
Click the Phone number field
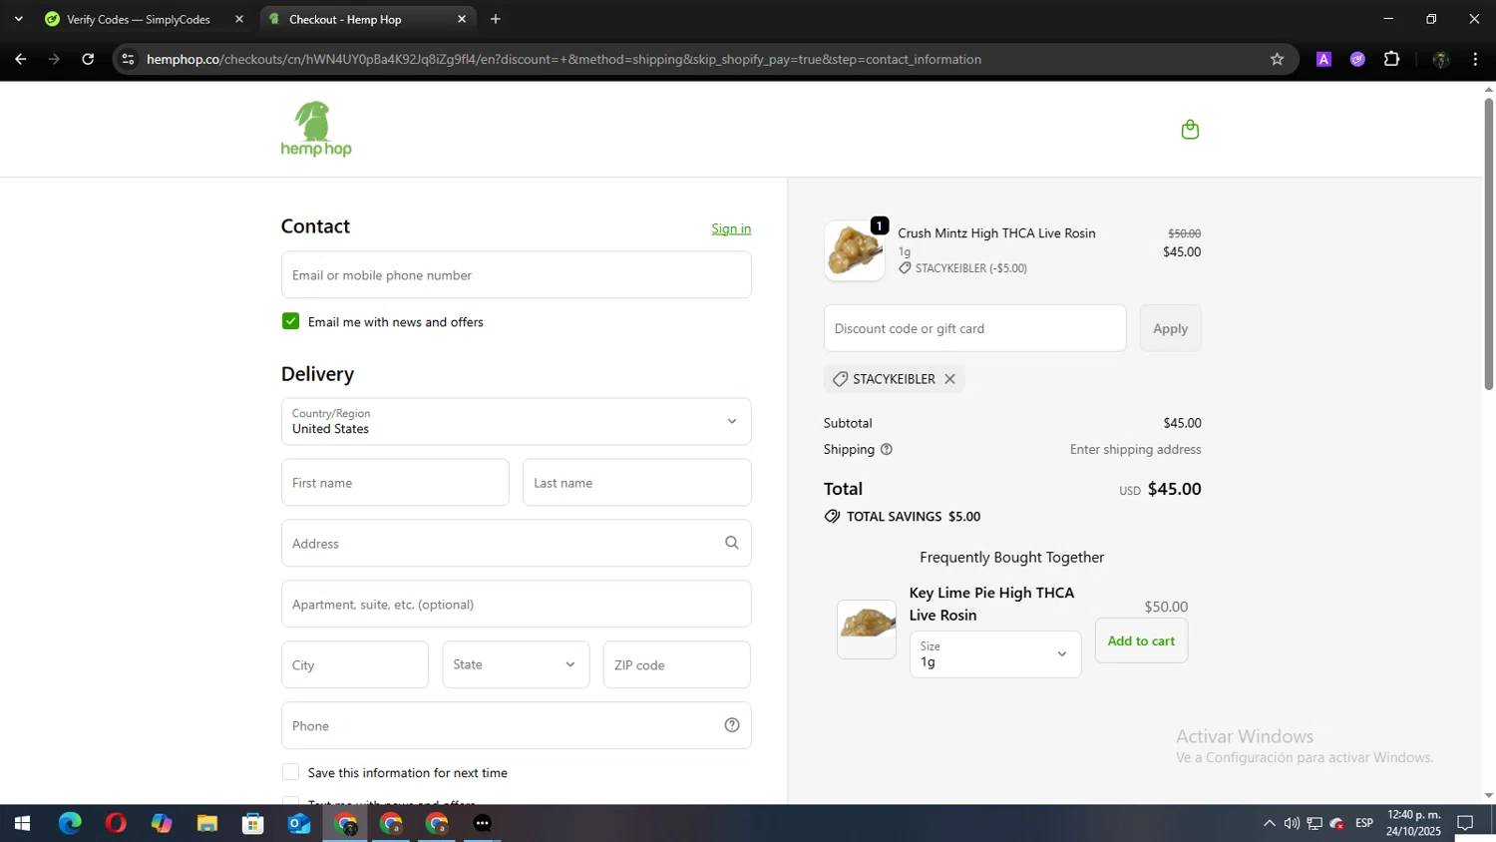pyautogui.click(x=516, y=725)
